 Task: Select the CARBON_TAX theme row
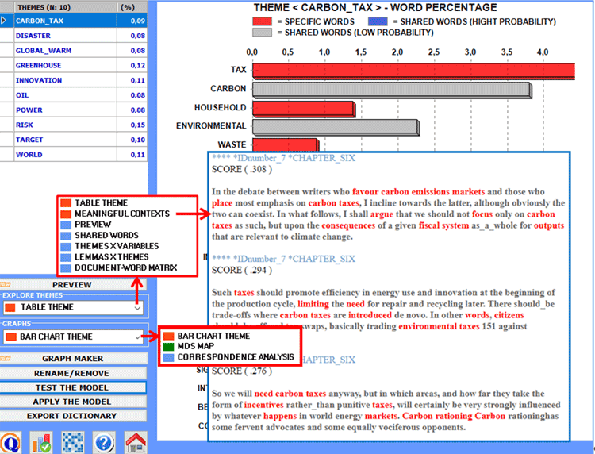click(x=74, y=21)
